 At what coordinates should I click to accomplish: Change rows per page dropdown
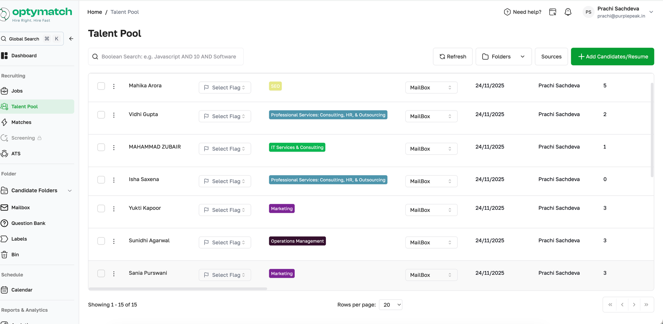coord(391,305)
